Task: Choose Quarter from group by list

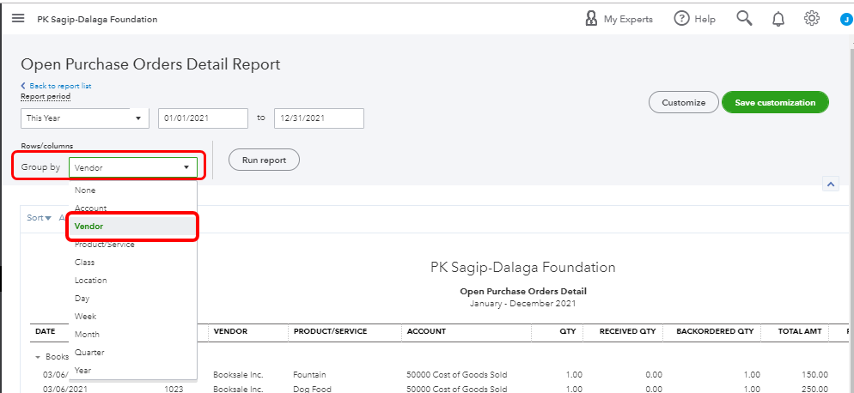Action: tap(89, 353)
